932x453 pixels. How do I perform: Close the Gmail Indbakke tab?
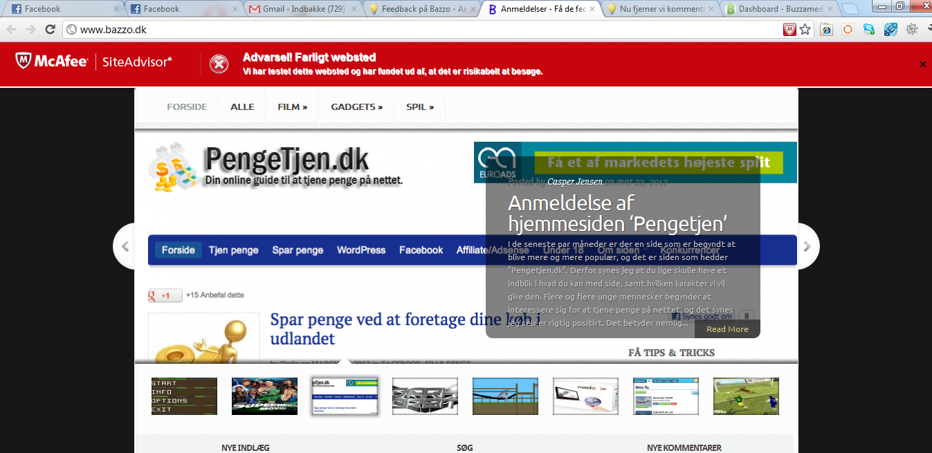(x=354, y=9)
